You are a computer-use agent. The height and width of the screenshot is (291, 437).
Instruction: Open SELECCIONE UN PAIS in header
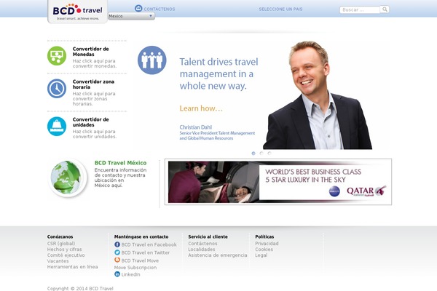pyautogui.click(x=280, y=9)
